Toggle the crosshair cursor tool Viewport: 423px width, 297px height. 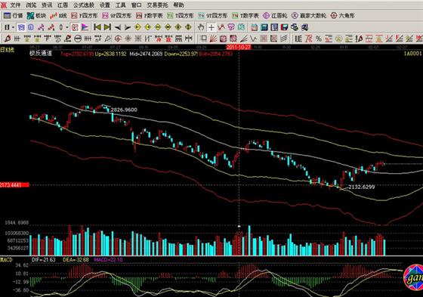(x=211, y=27)
